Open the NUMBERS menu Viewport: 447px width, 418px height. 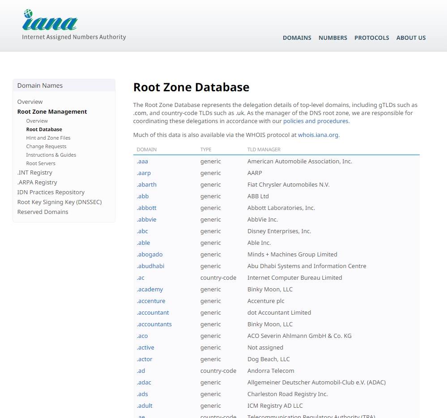click(x=333, y=38)
